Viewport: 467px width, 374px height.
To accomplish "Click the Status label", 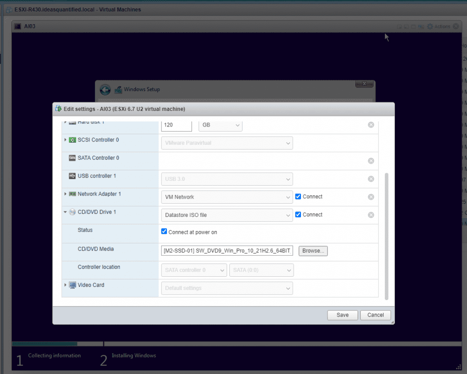I will 85,230.
